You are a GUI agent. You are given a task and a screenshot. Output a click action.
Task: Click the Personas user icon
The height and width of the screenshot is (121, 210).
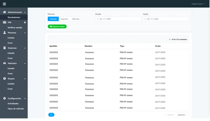pos(4,33)
